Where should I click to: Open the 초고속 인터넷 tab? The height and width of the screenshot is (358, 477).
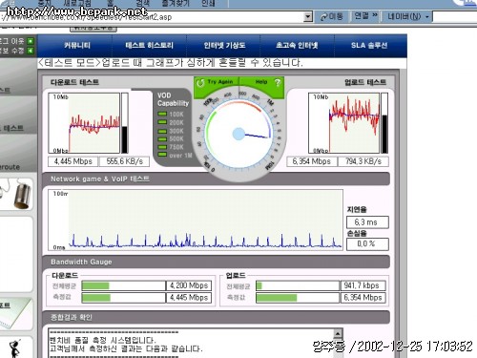click(297, 45)
